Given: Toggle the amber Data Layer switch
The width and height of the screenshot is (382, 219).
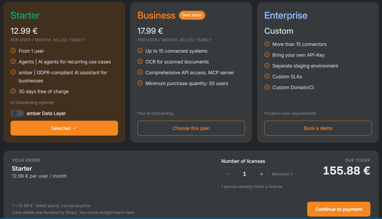Looking at the screenshot, I should (17, 113).
